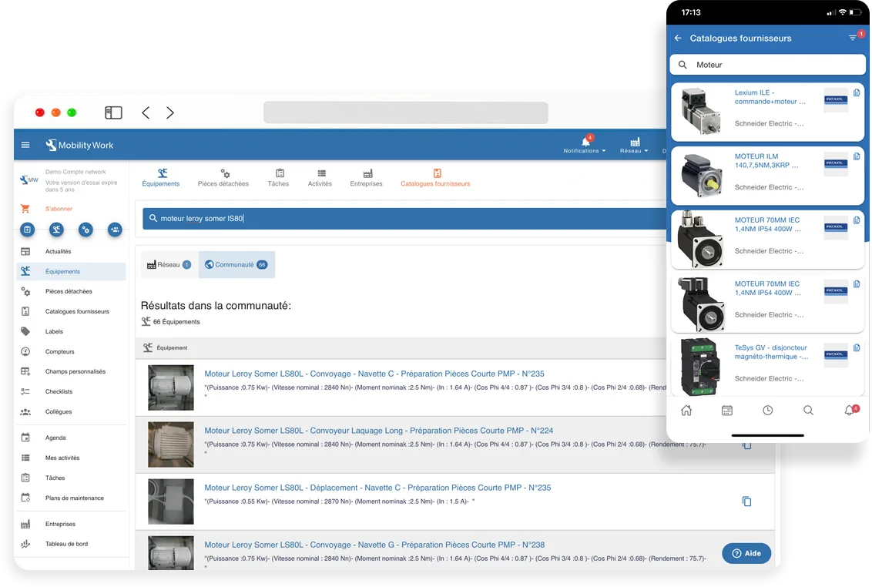
Task: Click the spare parts quick action circle button
Action: click(86, 230)
